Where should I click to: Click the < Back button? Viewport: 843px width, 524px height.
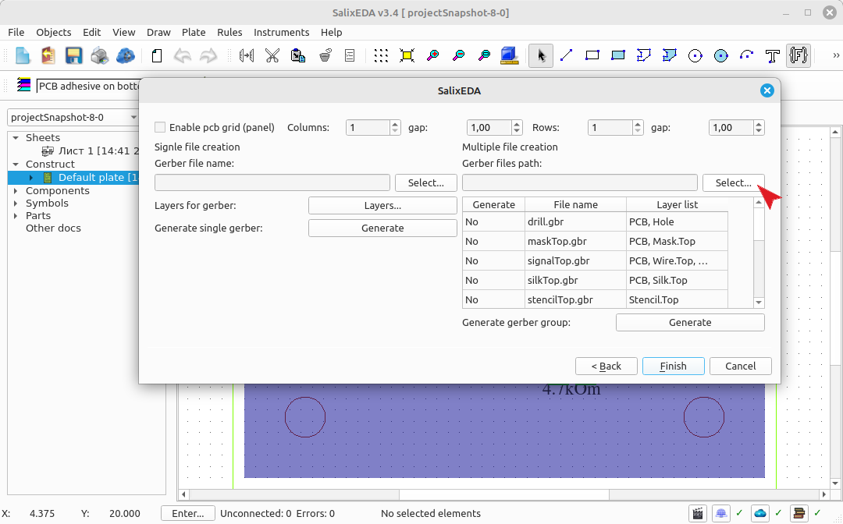coord(606,366)
